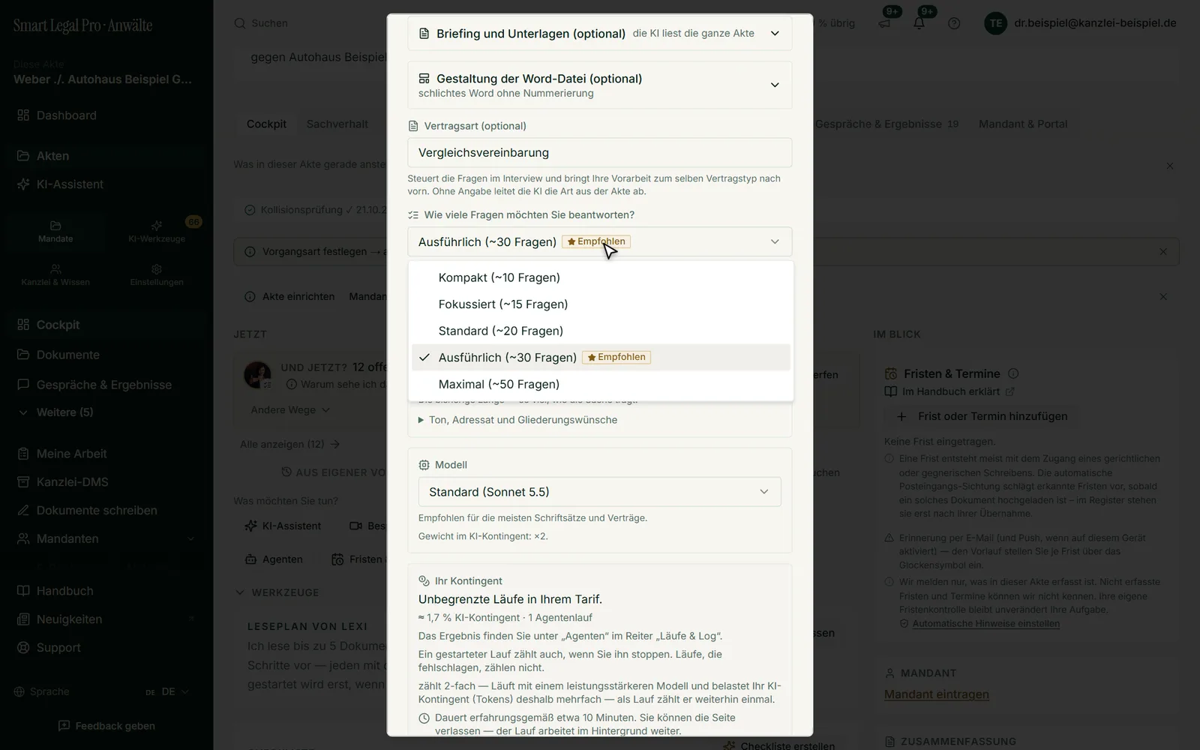Image resolution: width=1200 pixels, height=750 pixels.
Task: Open the Modell Standard (Sonnet 5.5) dropdown
Action: click(x=599, y=492)
